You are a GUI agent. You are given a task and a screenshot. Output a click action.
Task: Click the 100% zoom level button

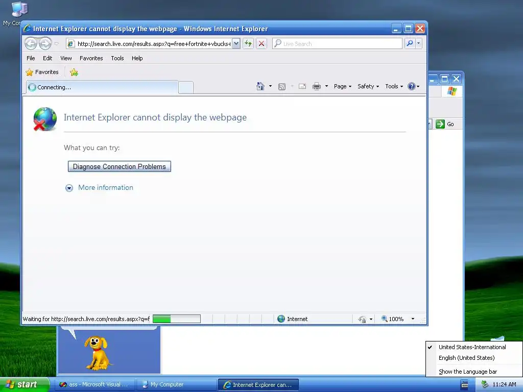393,319
